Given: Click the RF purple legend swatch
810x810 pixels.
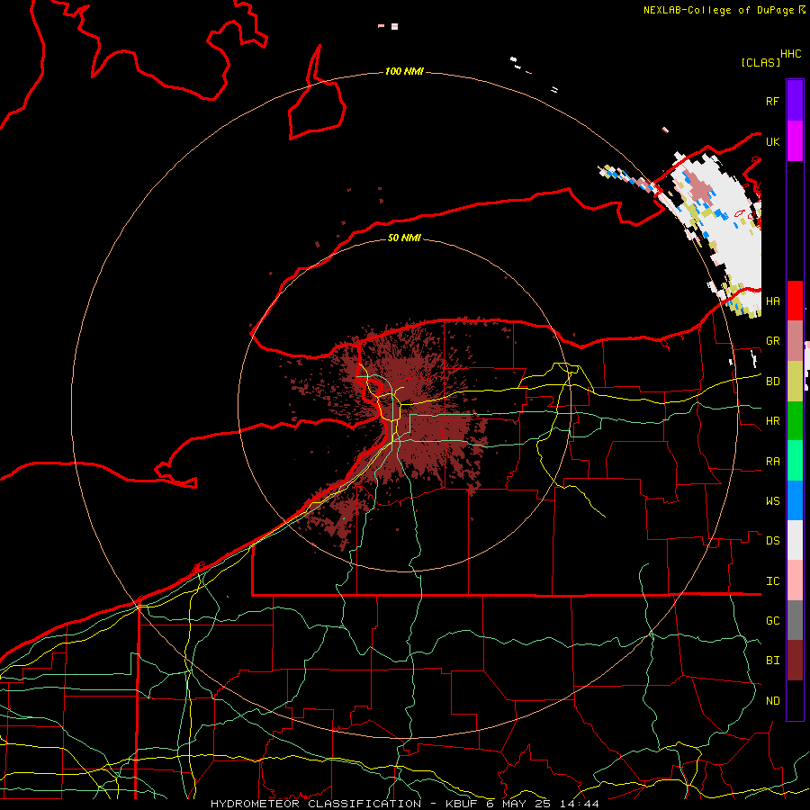Looking at the screenshot, I should pos(795,101).
